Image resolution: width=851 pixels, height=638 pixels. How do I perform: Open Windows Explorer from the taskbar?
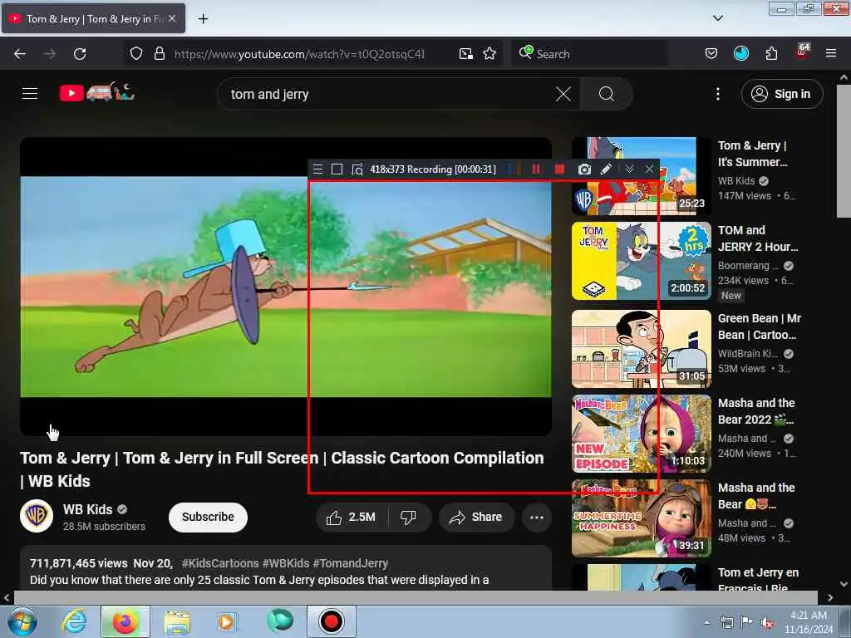[177, 621]
